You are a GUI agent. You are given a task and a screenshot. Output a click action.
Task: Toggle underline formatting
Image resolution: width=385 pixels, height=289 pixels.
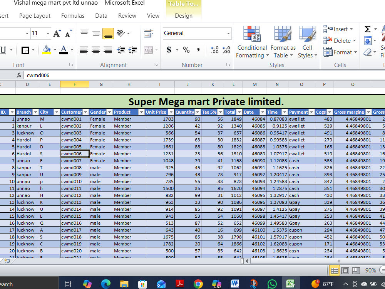[3, 50]
